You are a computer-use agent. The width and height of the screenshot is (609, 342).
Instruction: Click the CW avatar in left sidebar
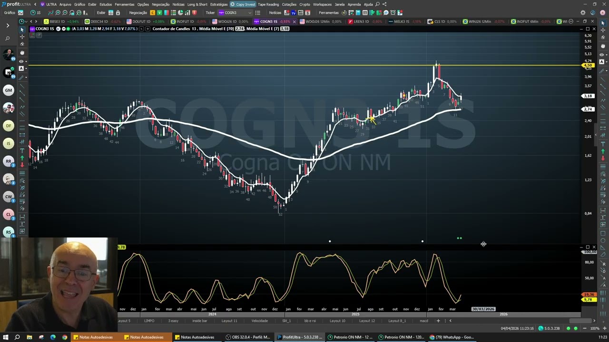tap(8, 196)
